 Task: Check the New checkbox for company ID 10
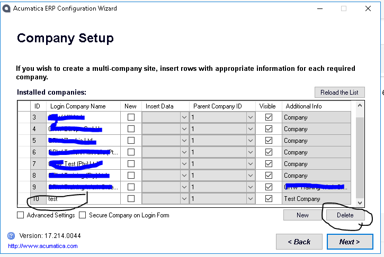131,199
